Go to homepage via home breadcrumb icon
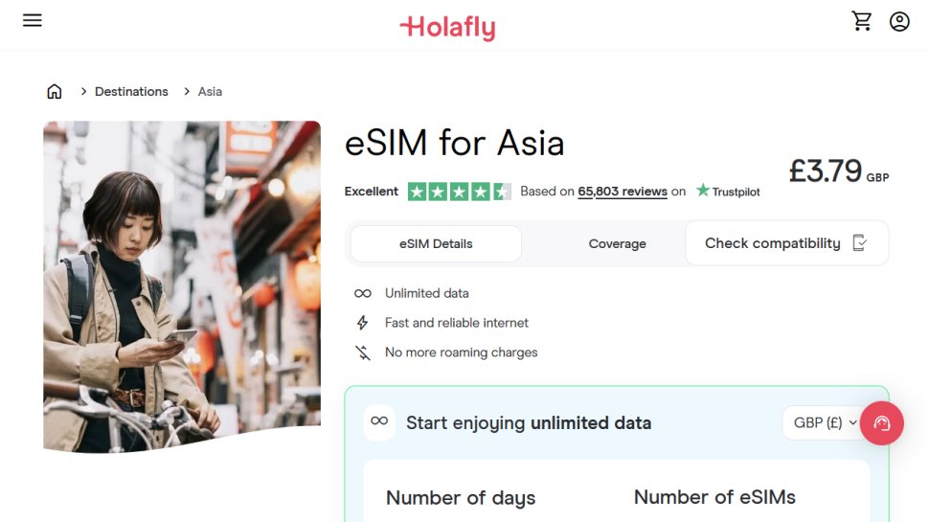Viewport: 929px width, 522px height. point(55,92)
